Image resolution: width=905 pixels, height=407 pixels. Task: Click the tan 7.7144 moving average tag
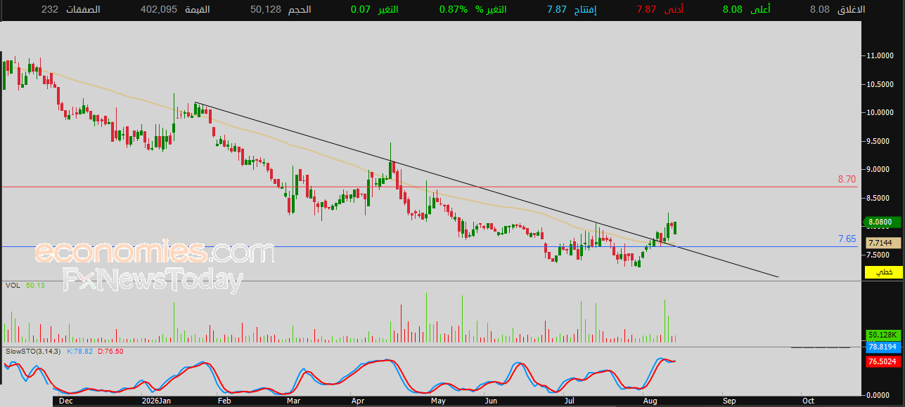[x=884, y=243]
